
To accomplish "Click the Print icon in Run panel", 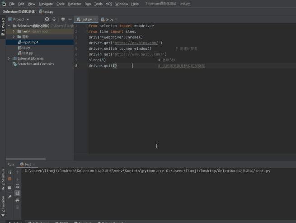I will 18,200.
